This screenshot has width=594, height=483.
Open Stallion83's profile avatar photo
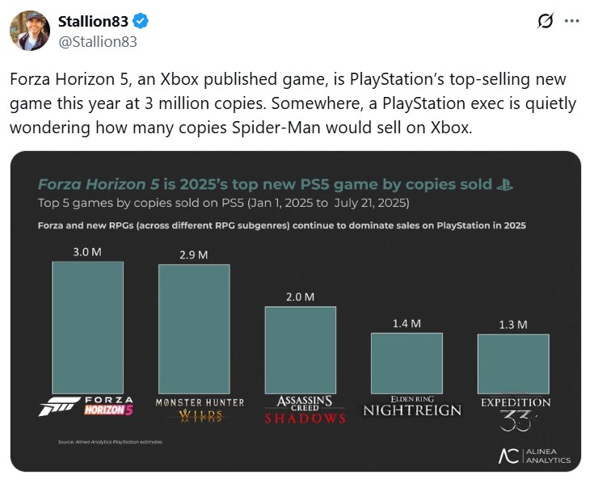point(30,30)
